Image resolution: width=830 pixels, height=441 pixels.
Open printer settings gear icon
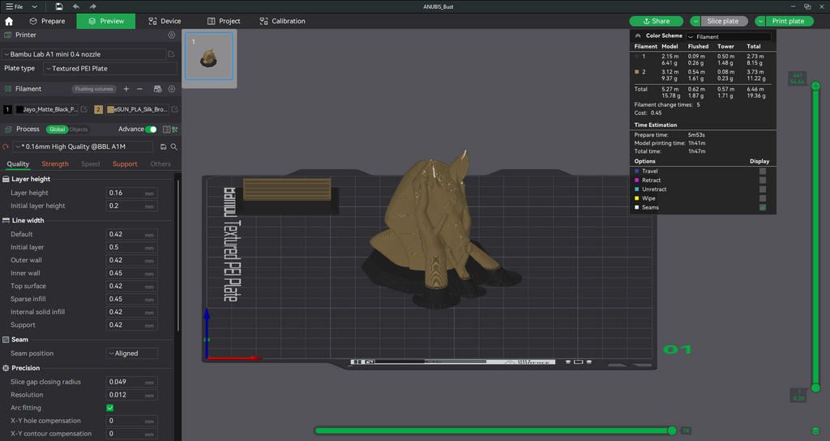point(172,35)
